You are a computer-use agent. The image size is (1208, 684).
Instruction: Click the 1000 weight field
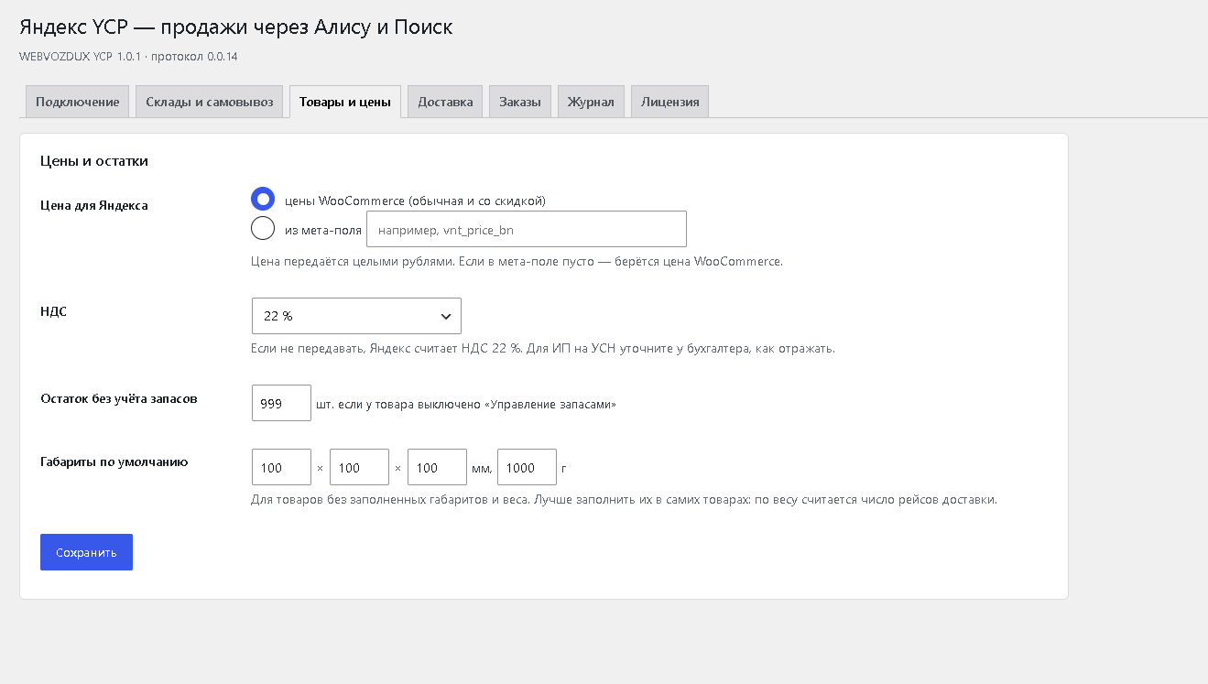tap(527, 467)
